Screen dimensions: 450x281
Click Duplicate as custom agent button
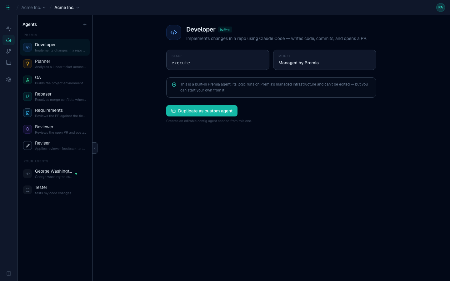[x=202, y=111]
